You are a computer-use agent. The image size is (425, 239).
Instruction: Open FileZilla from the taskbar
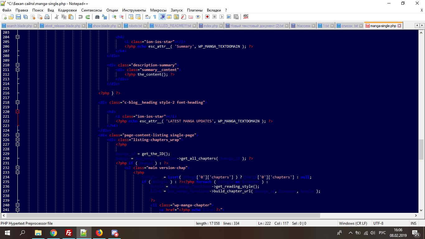[x=68, y=232]
